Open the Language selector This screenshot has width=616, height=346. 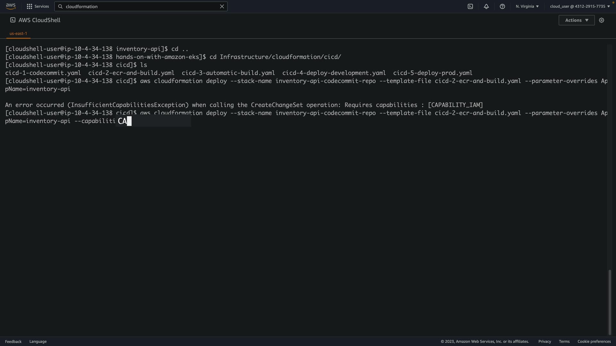point(38,342)
